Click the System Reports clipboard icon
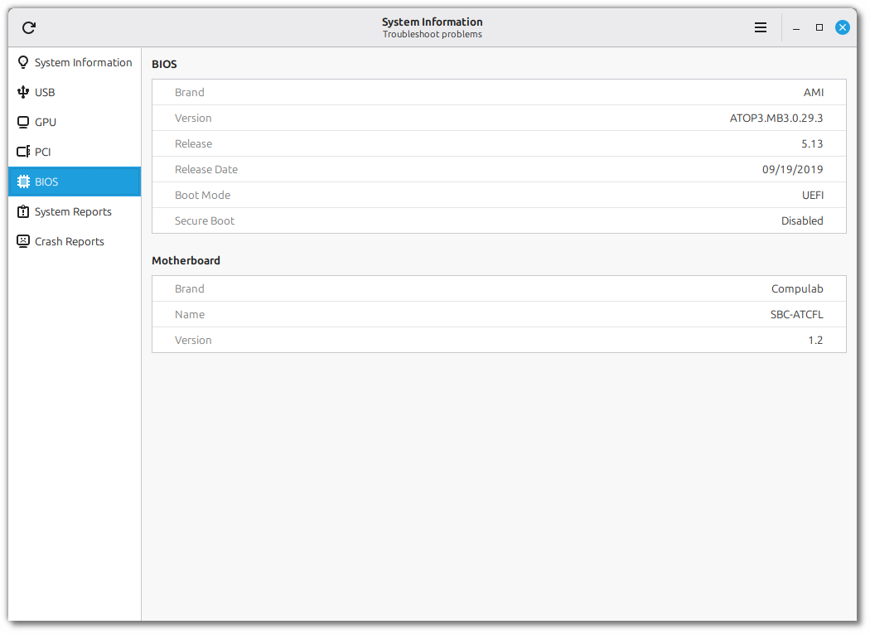This screenshot has width=870, height=634. pos(22,211)
